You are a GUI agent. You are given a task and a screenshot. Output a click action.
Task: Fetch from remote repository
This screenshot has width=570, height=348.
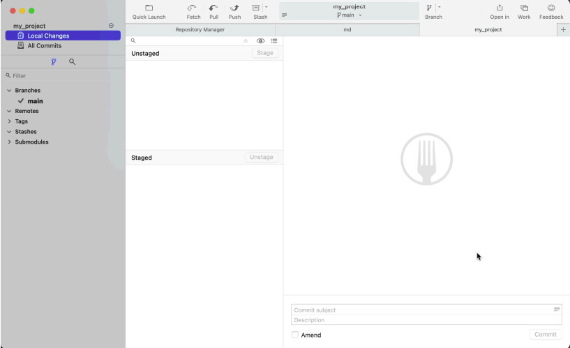[193, 12]
